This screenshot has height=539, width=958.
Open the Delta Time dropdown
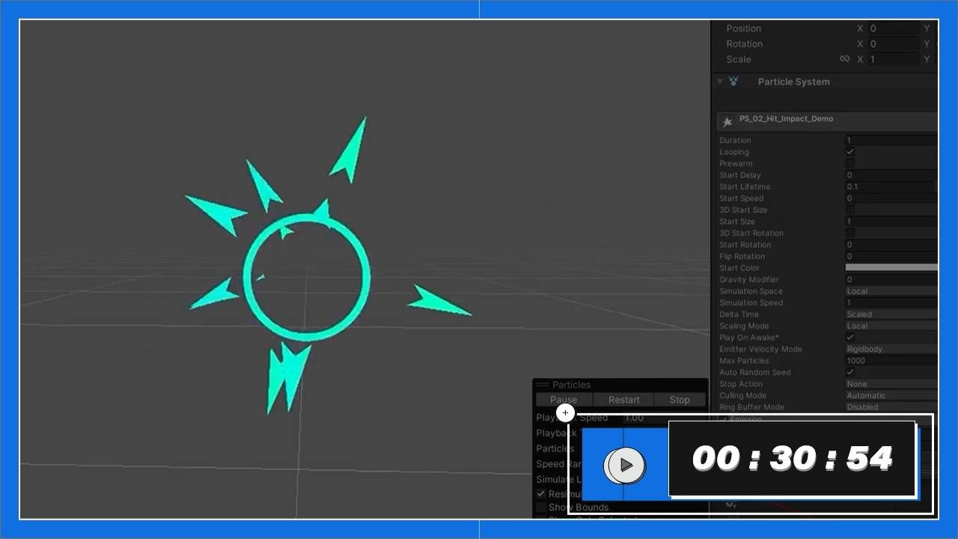coord(891,314)
